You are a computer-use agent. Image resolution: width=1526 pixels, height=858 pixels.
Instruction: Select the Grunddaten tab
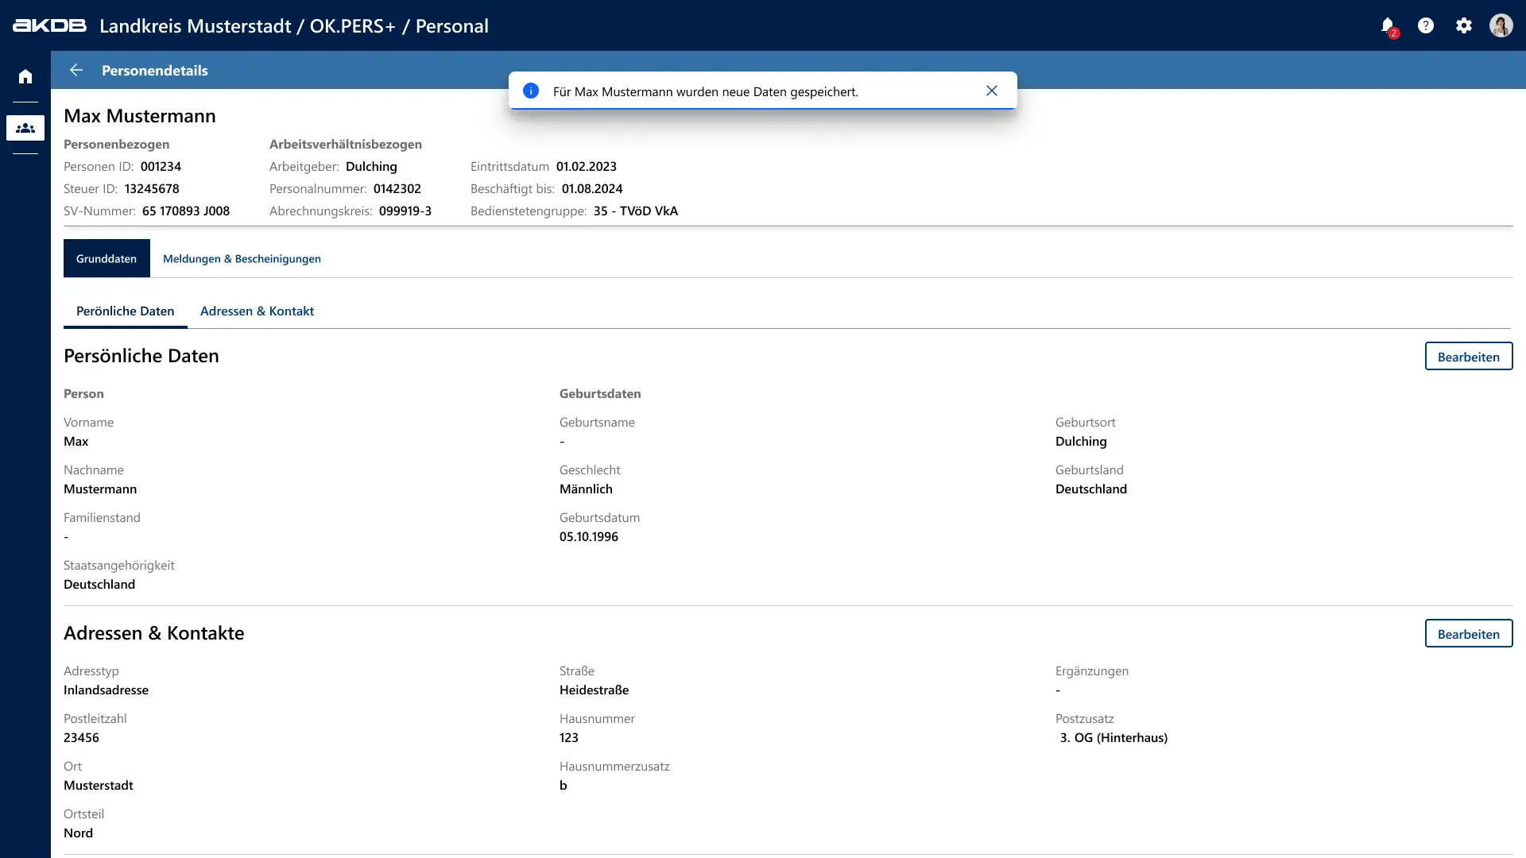(x=107, y=259)
